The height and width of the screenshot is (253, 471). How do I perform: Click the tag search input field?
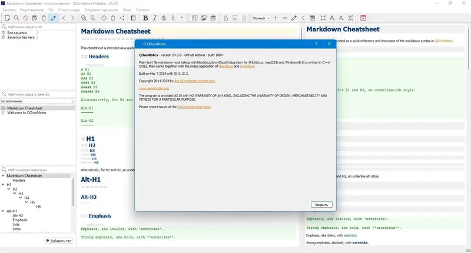pos(39,26)
